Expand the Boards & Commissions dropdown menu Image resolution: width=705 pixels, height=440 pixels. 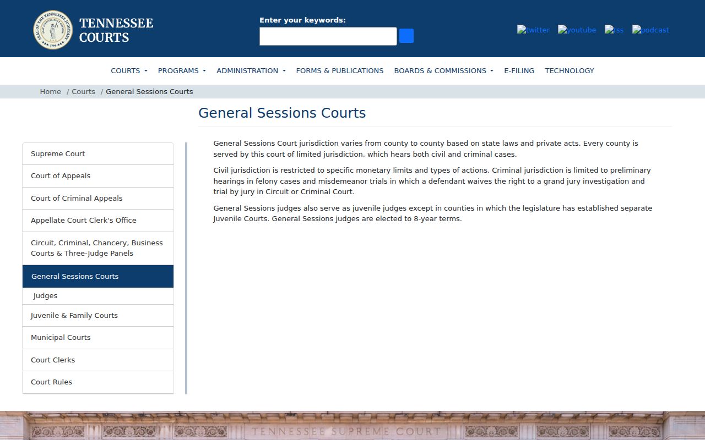coord(443,70)
